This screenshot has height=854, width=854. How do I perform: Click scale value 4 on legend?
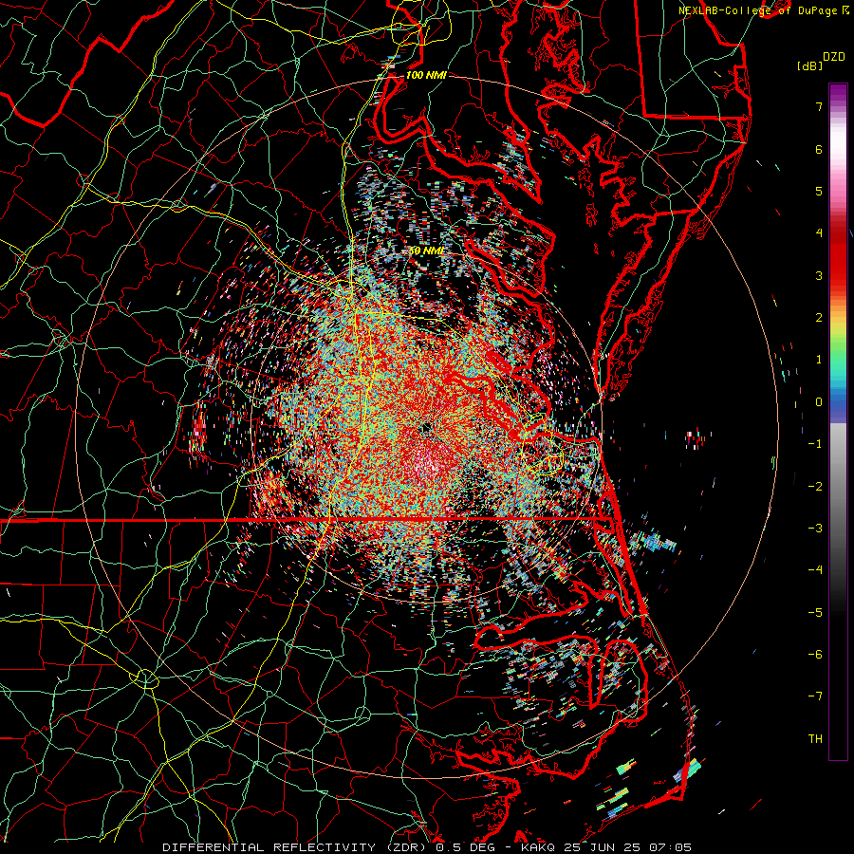click(819, 233)
